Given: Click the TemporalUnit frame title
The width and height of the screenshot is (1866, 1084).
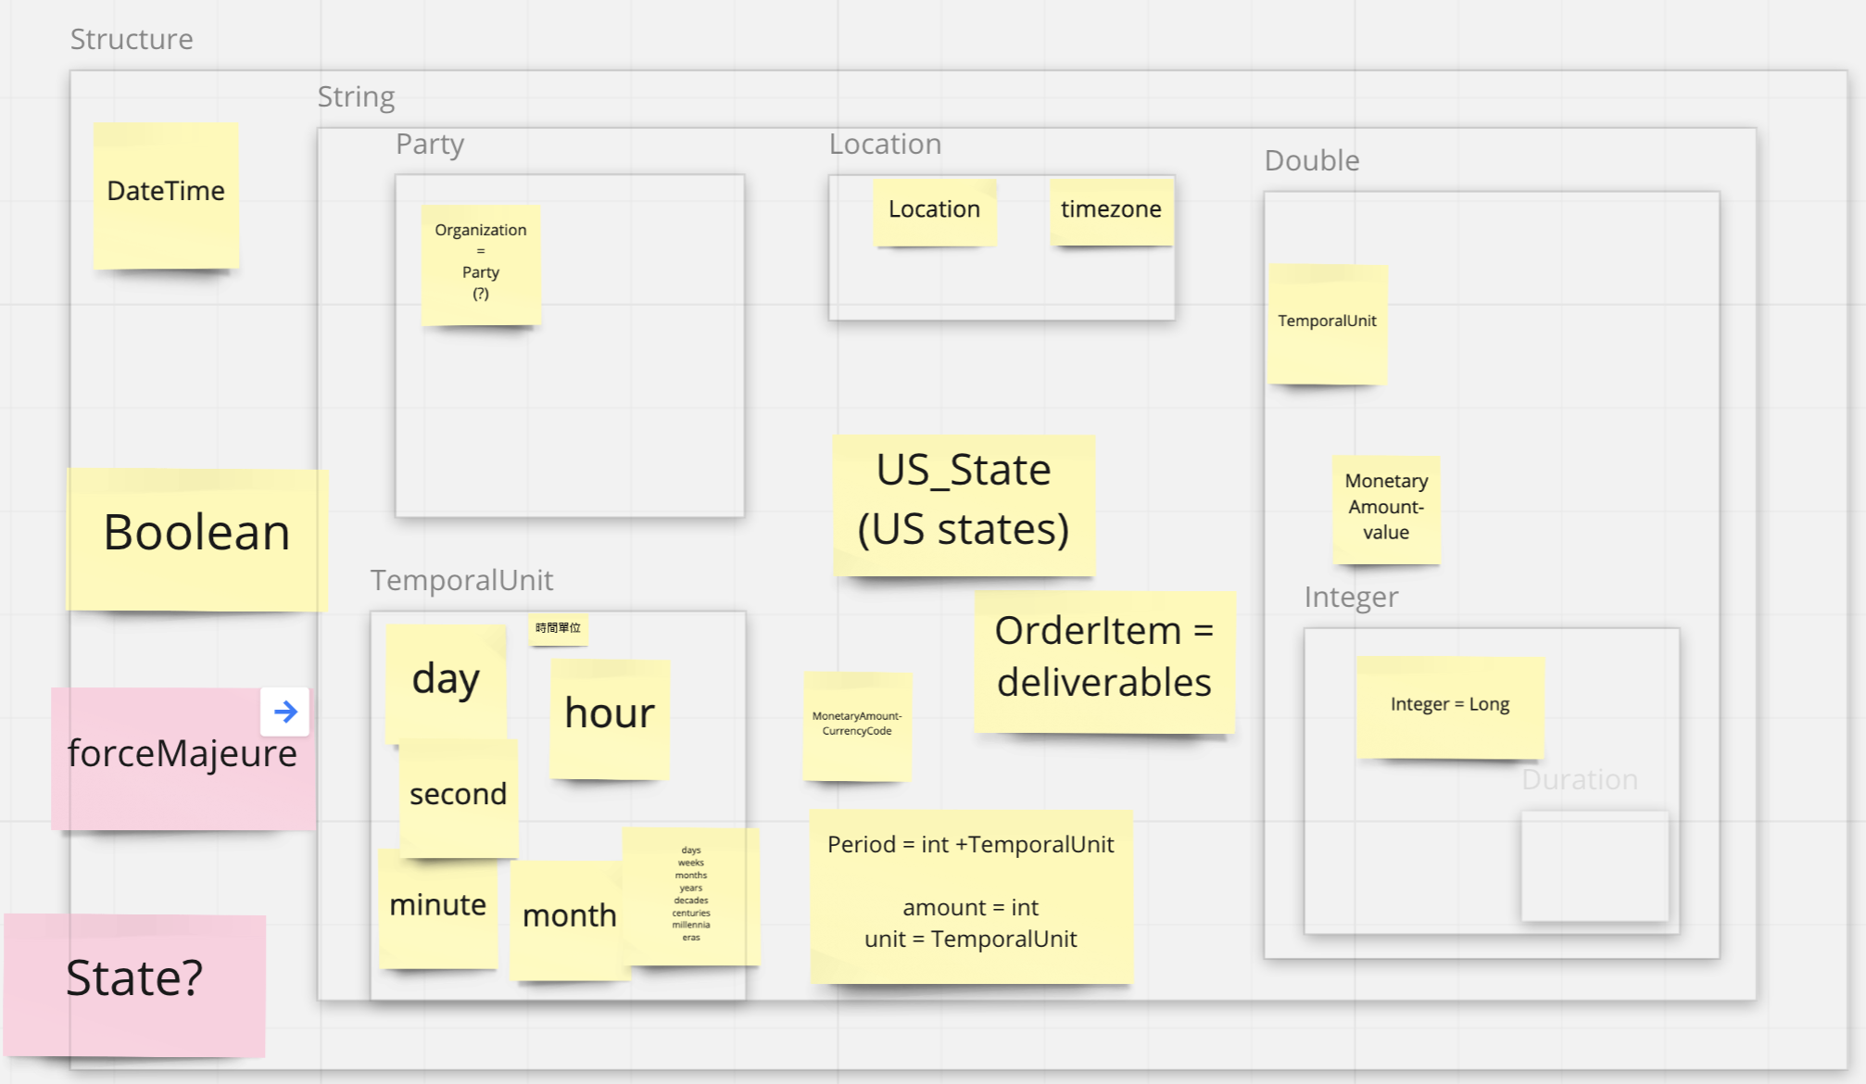Looking at the screenshot, I should pos(461,581).
